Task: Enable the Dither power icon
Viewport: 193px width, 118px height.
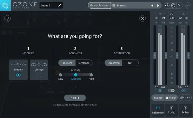Action: (x=185, y=108)
